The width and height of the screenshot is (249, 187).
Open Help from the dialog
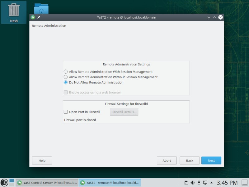(42, 161)
